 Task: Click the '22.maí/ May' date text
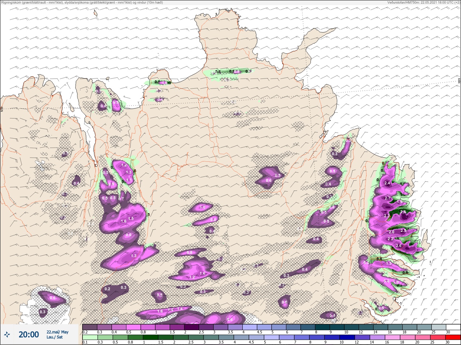click(57, 332)
